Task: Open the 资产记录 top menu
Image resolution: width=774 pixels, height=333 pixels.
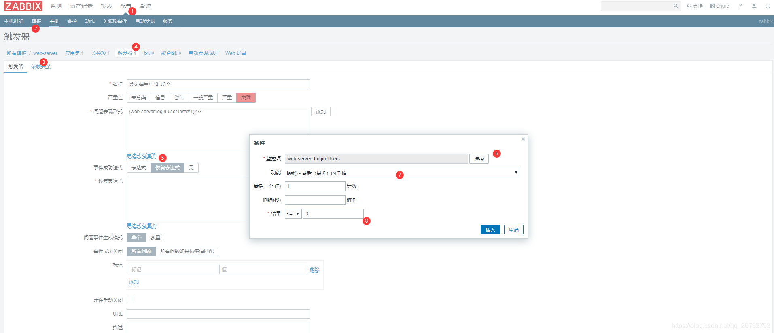Action: [81, 6]
